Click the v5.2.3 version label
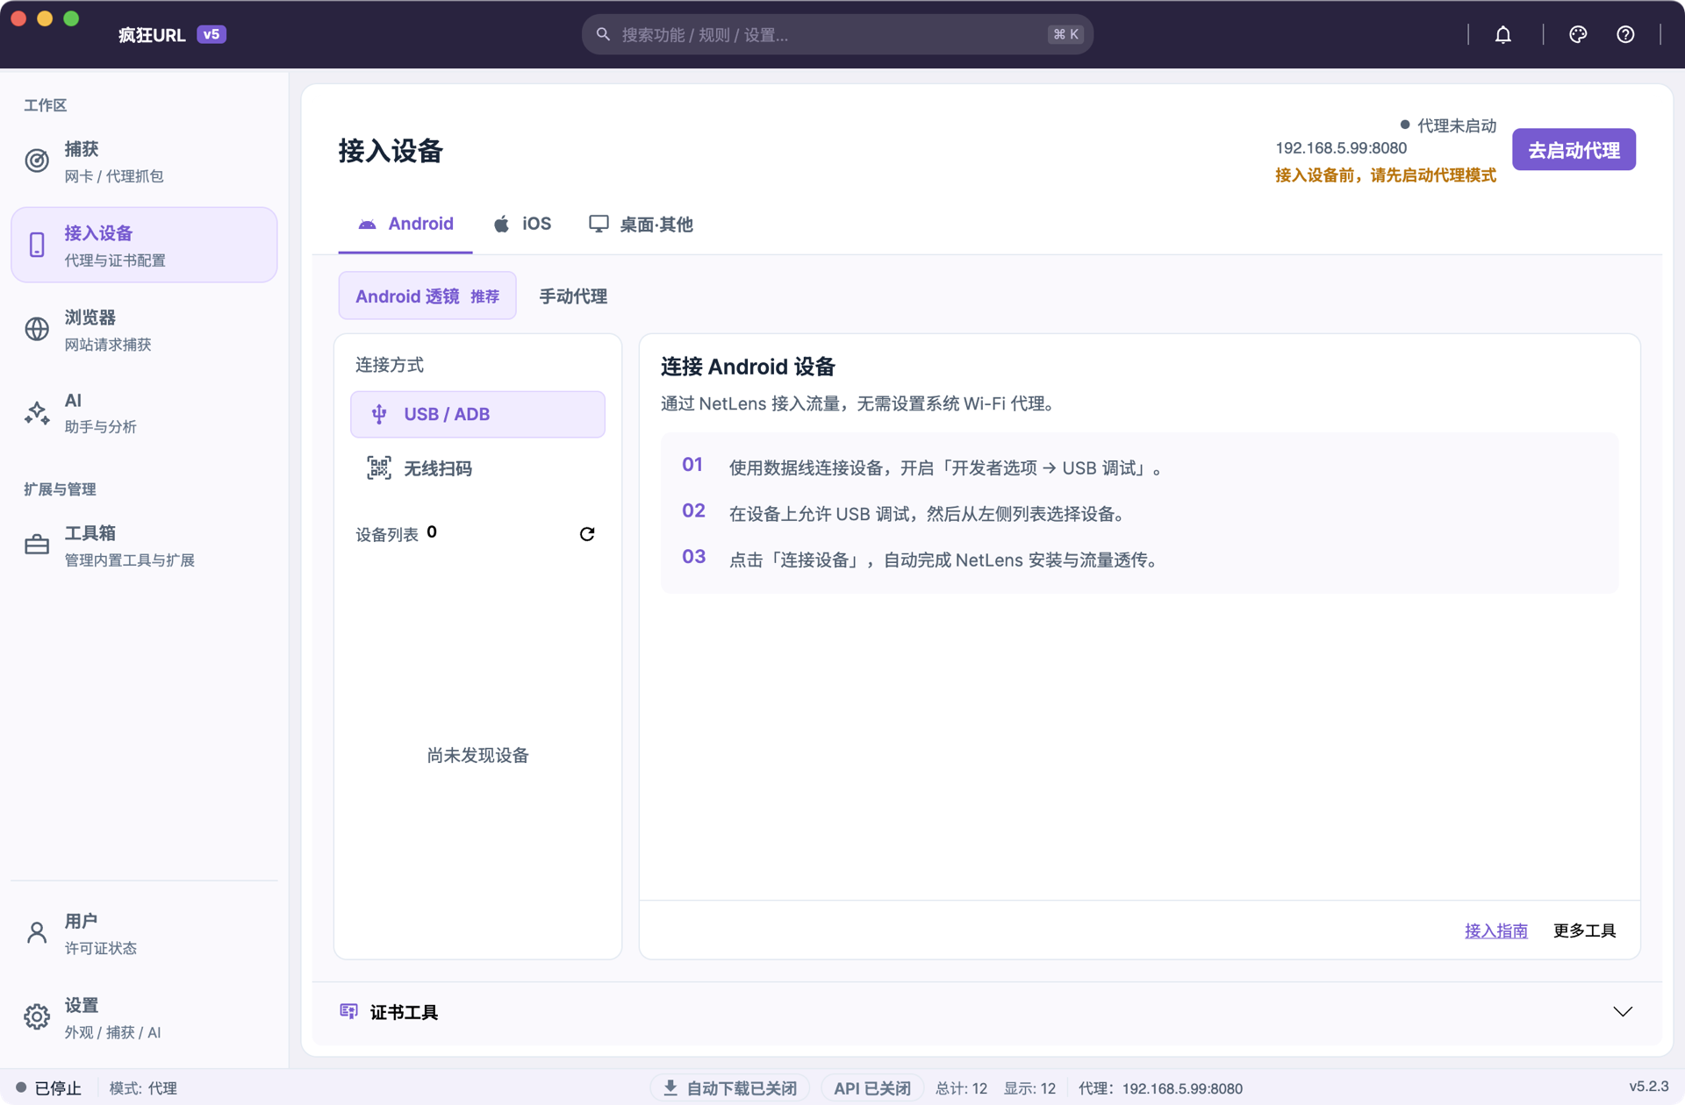The width and height of the screenshot is (1685, 1105). [1649, 1087]
